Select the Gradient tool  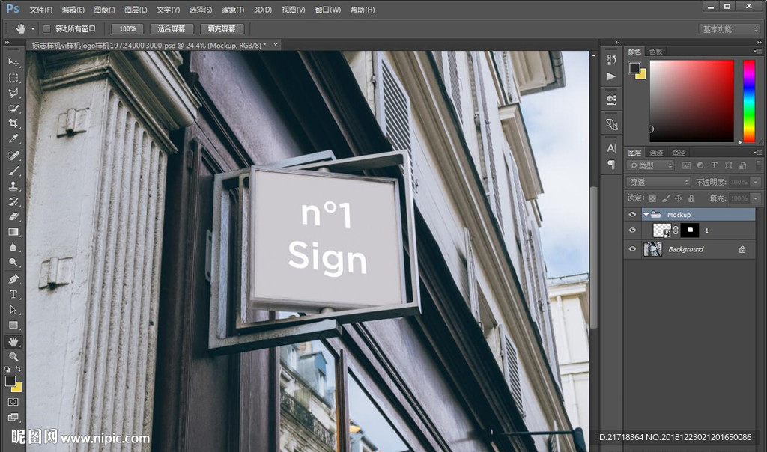pos(13,232)
